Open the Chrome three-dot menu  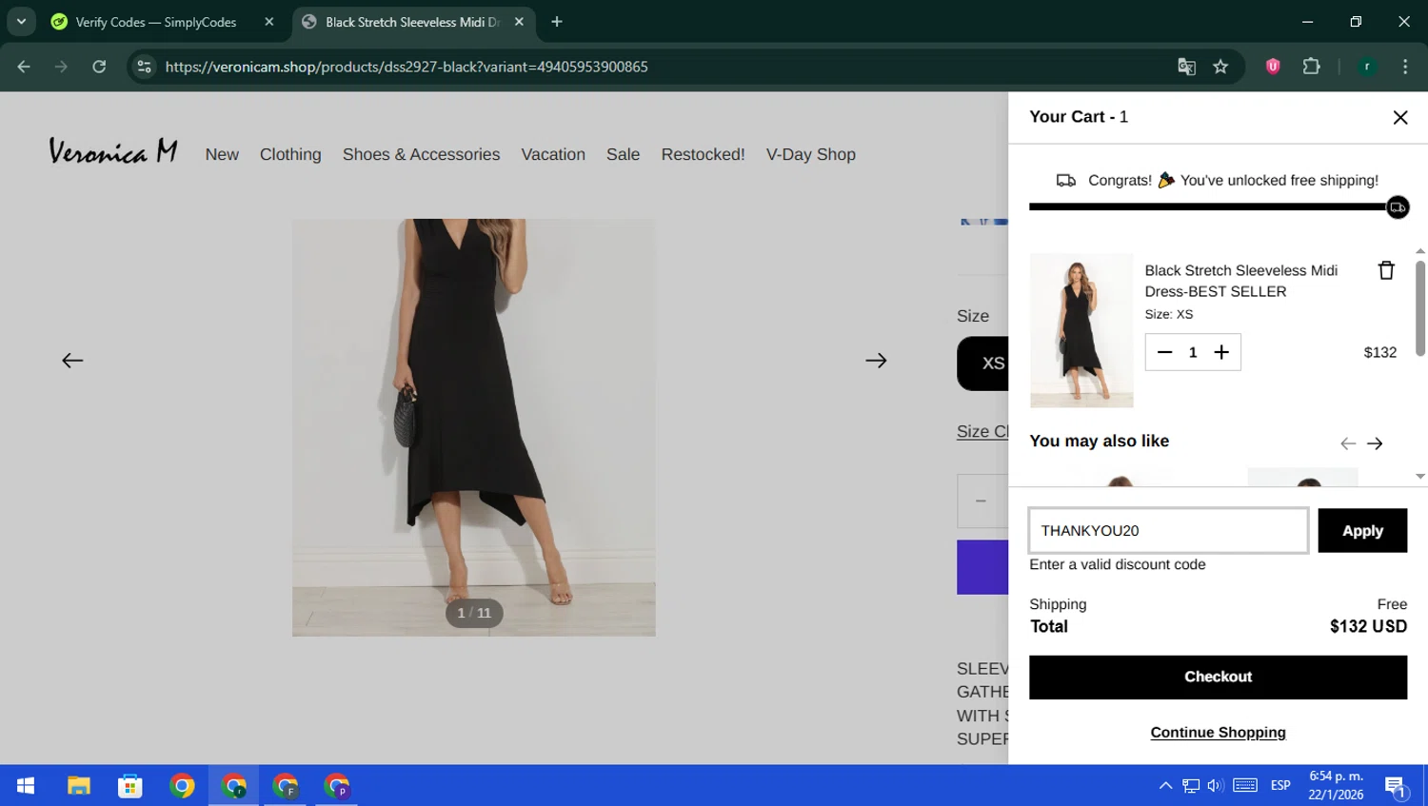(x=1405, y=67)
